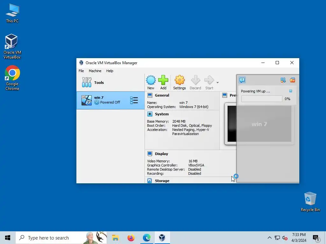
Task: Click the VirtualBox taskbar button
Action: (162, 238)
